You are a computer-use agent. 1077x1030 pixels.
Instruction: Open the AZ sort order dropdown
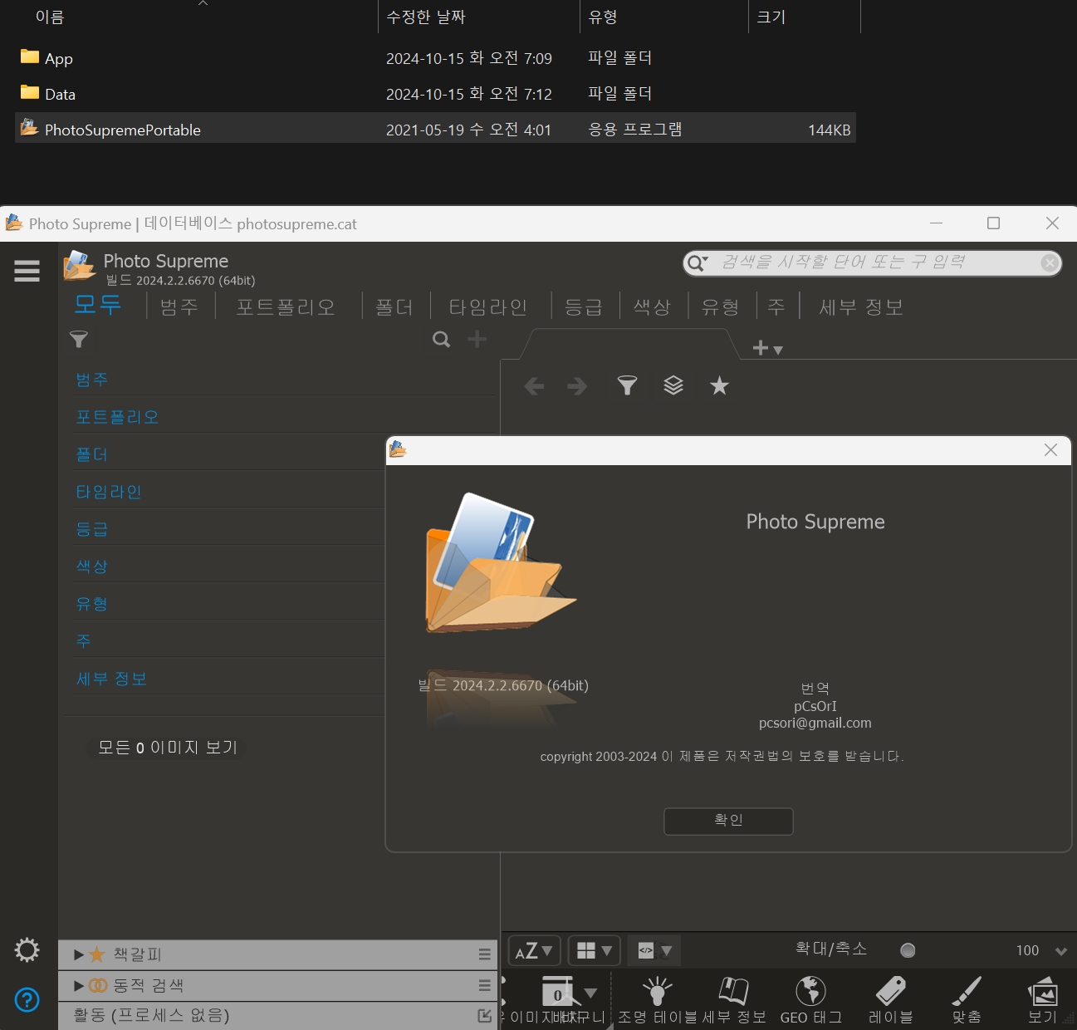click(x=534, y=950)
